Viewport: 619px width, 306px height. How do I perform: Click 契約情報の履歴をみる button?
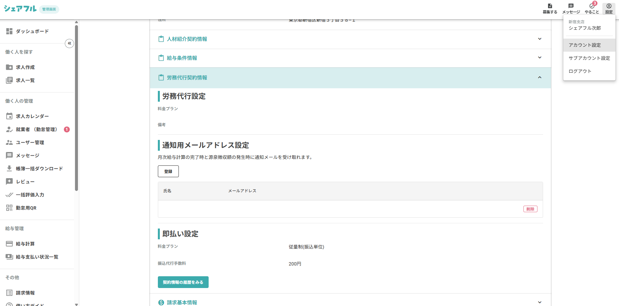pyautogui.click(x=183, y=282)
